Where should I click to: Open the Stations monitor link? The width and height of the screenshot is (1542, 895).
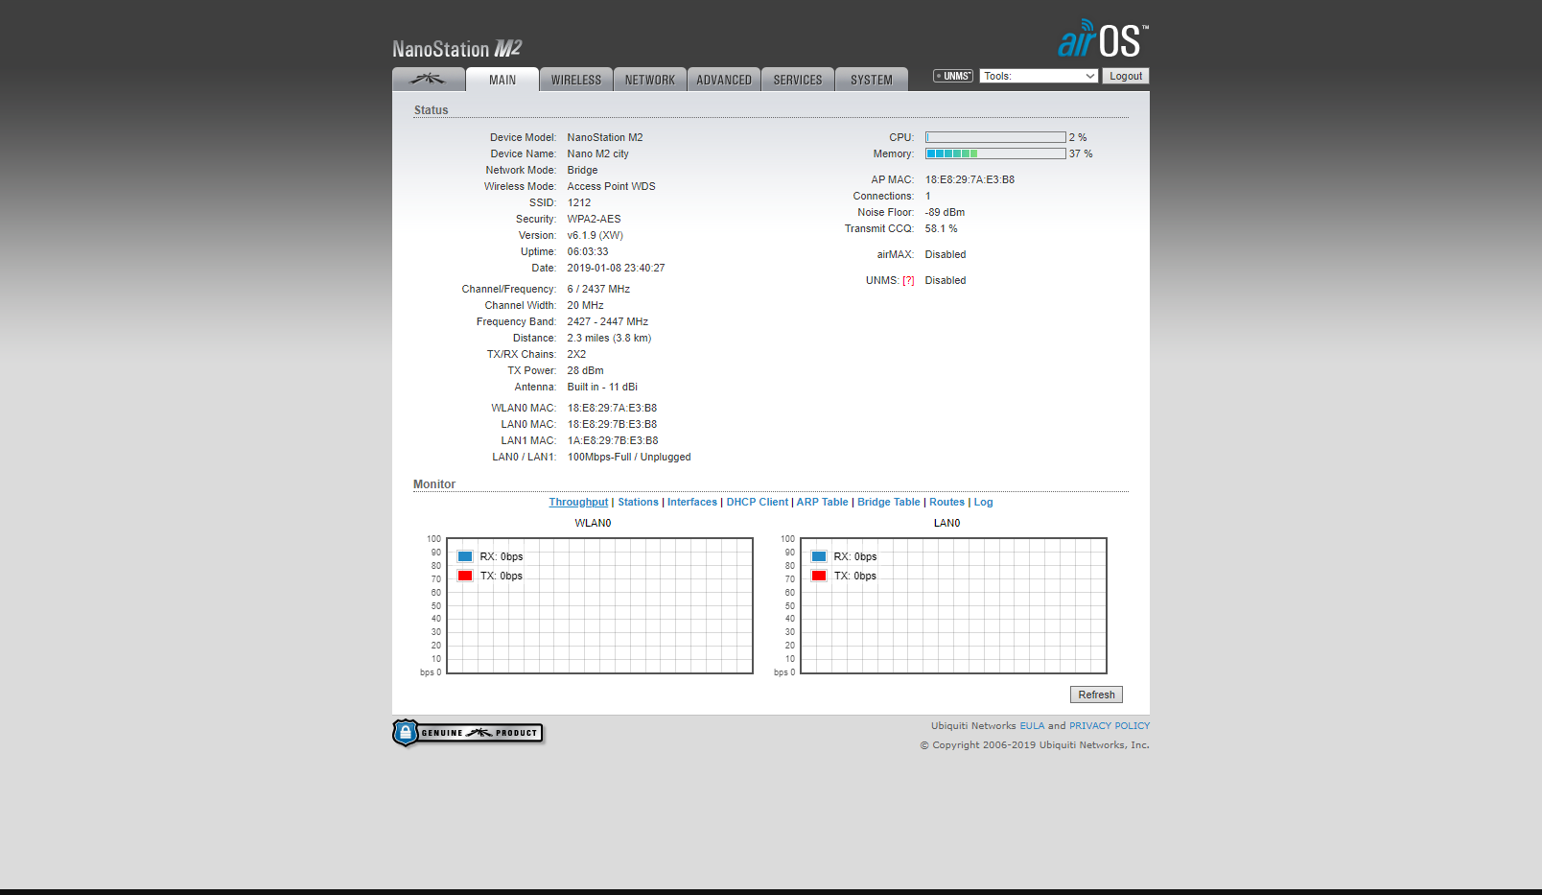point(638,503)
